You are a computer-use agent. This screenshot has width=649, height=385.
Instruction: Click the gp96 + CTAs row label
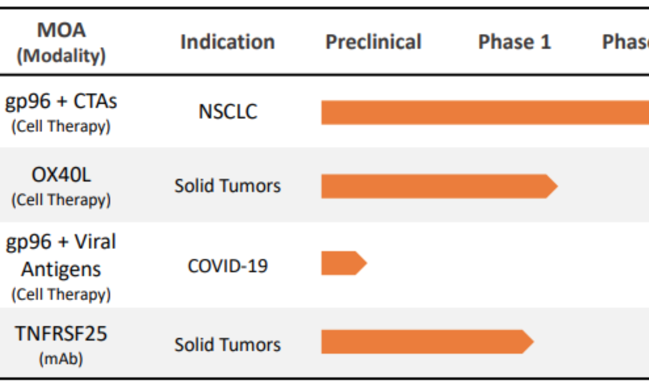(61, 101)
